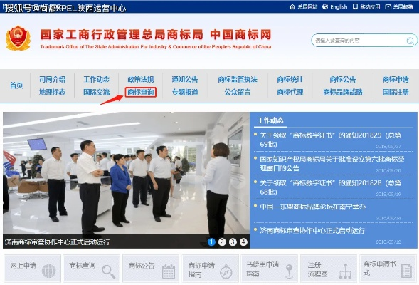Screen dimensions: 419x285
Task: Select carousel slide 1 indicator
Action: [211, 242]
